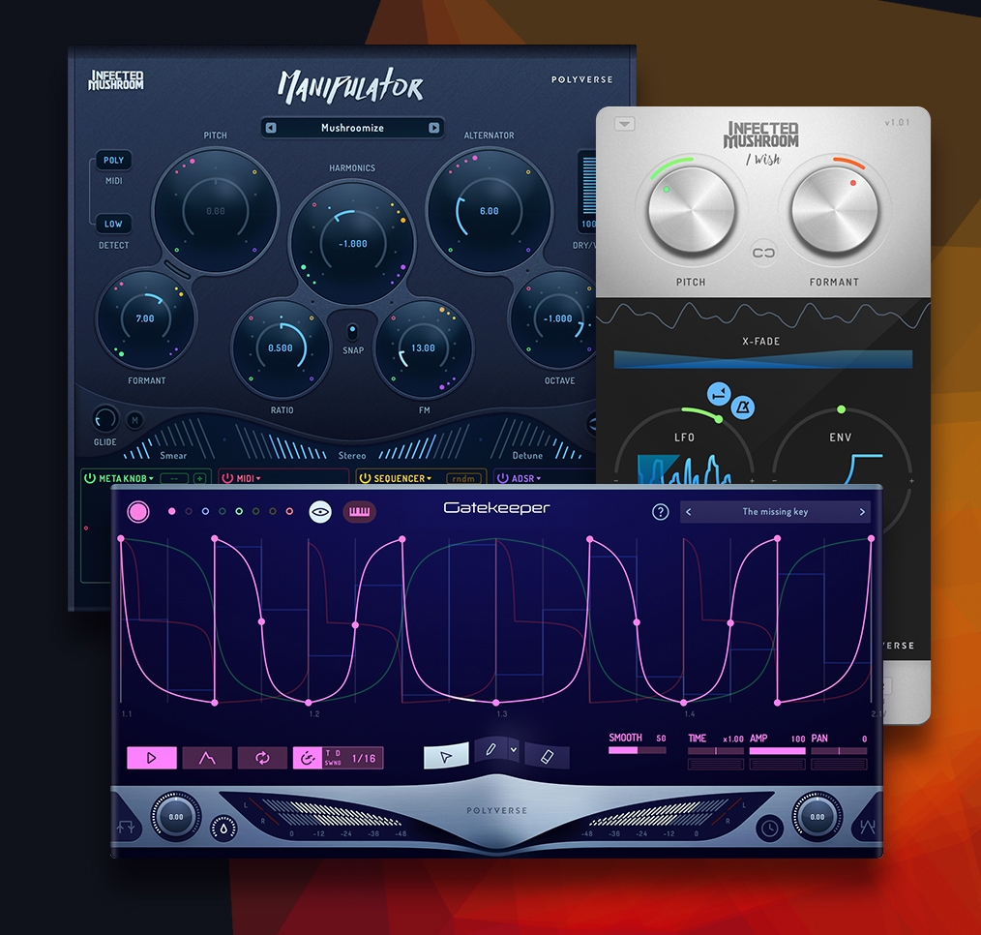Click the waveform icon at Gatekeeper's bottom-right corner
Image resolution: width=981 pixels, height=935 pixels.
click(867, 827)
